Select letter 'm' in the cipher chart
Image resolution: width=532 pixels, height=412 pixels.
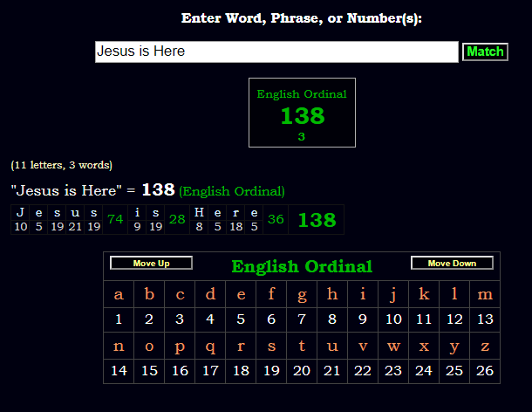[x=485, y=294]
